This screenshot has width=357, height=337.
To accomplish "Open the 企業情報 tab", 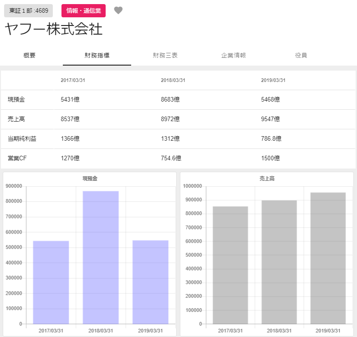I will click(234, 56).
